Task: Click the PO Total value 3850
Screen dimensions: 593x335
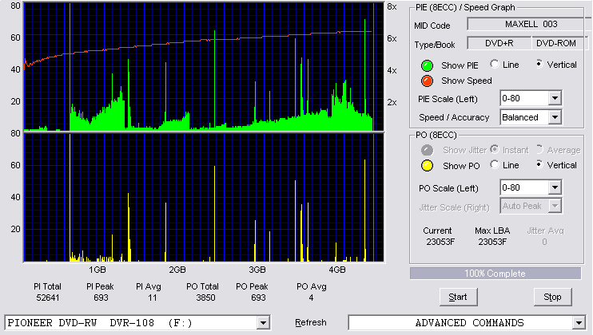Action: [x=205, y=298]
